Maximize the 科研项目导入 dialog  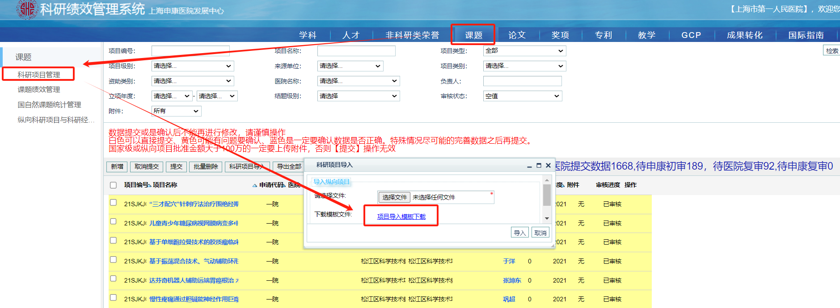(539, 166)
